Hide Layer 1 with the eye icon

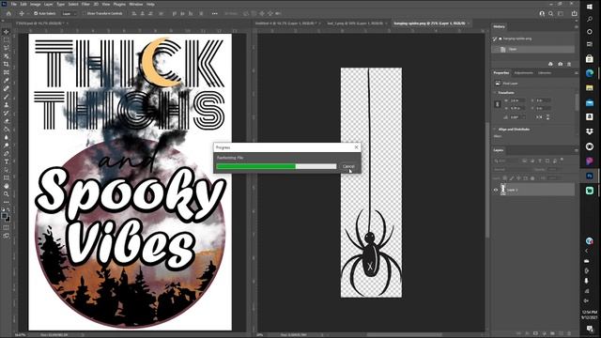pyautogui.click(x=496, y=190)
